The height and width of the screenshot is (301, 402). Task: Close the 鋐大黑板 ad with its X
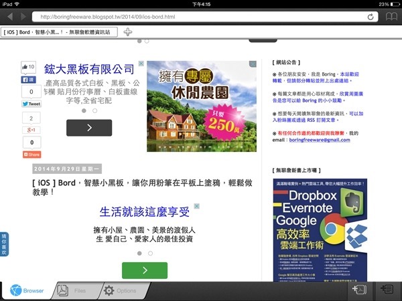[x=141, y=64]
